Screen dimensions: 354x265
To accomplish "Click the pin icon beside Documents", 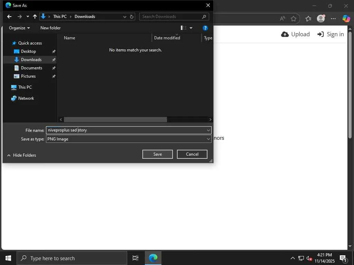I will [54, 68].
